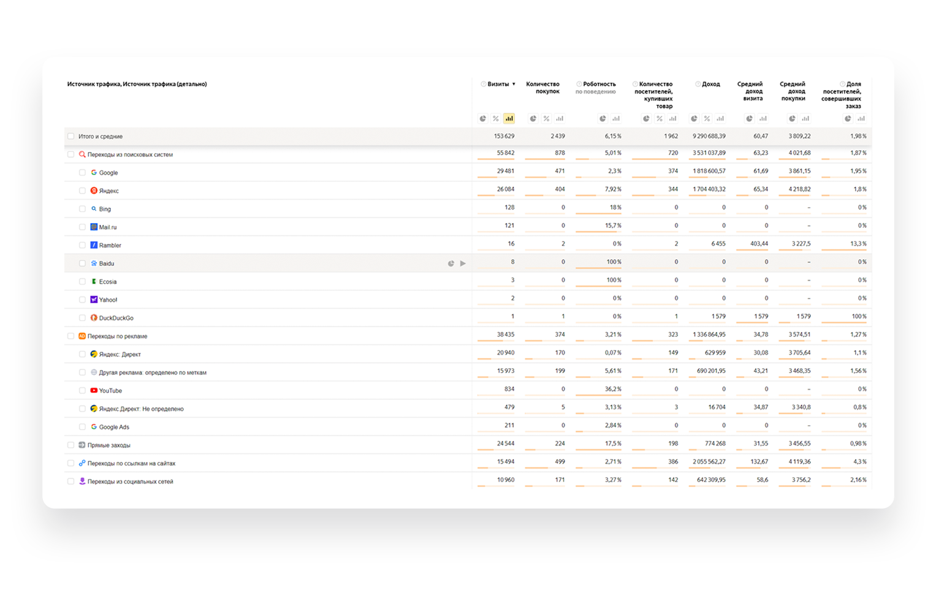Click the play arrow icon in Baidu row
The image size is (936, 590).
tap(463, 263)
